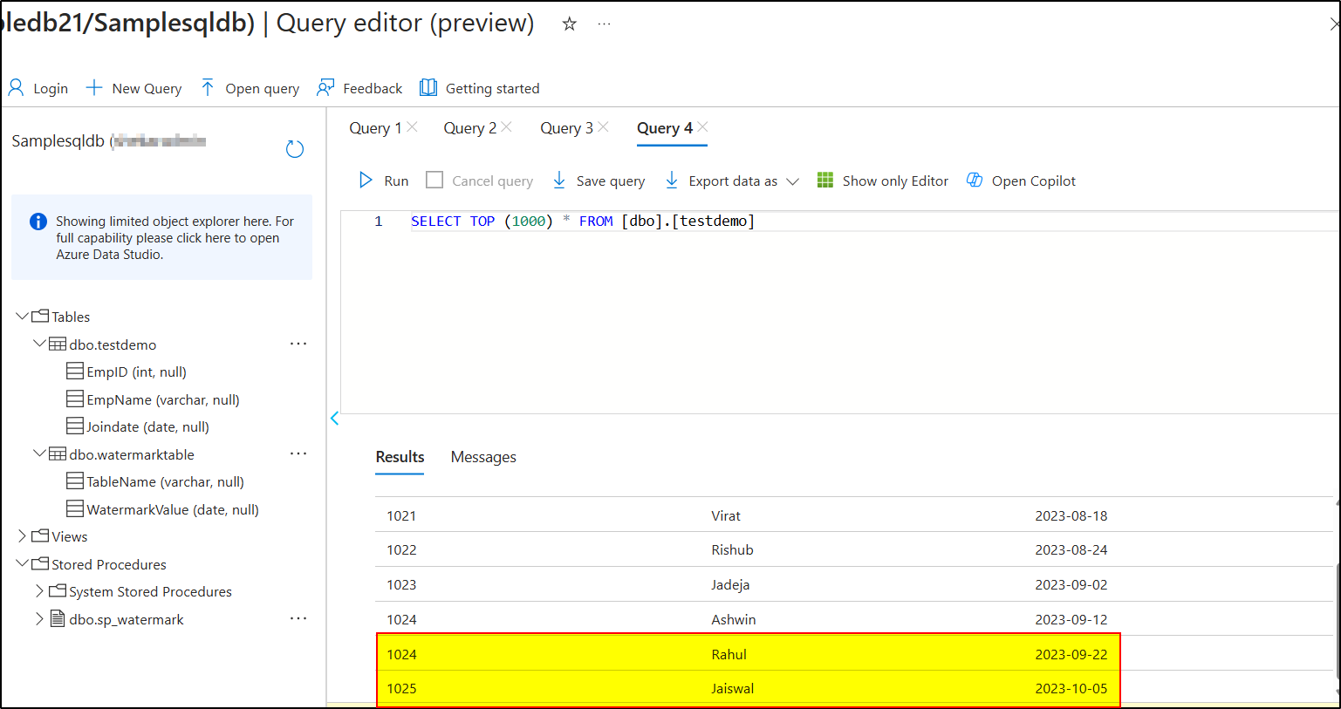Select the TableName (varchar, null) column
The width and height of the screenshot is (1341, 709).
point(165,481)
